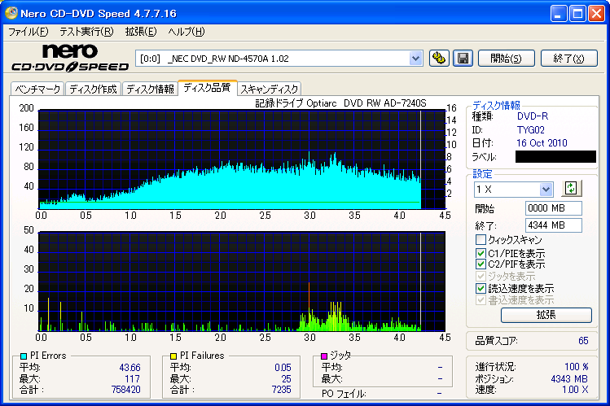
Task: Click the floppy disk save icon
Action: pyautogui.click(x=463, y=59)
